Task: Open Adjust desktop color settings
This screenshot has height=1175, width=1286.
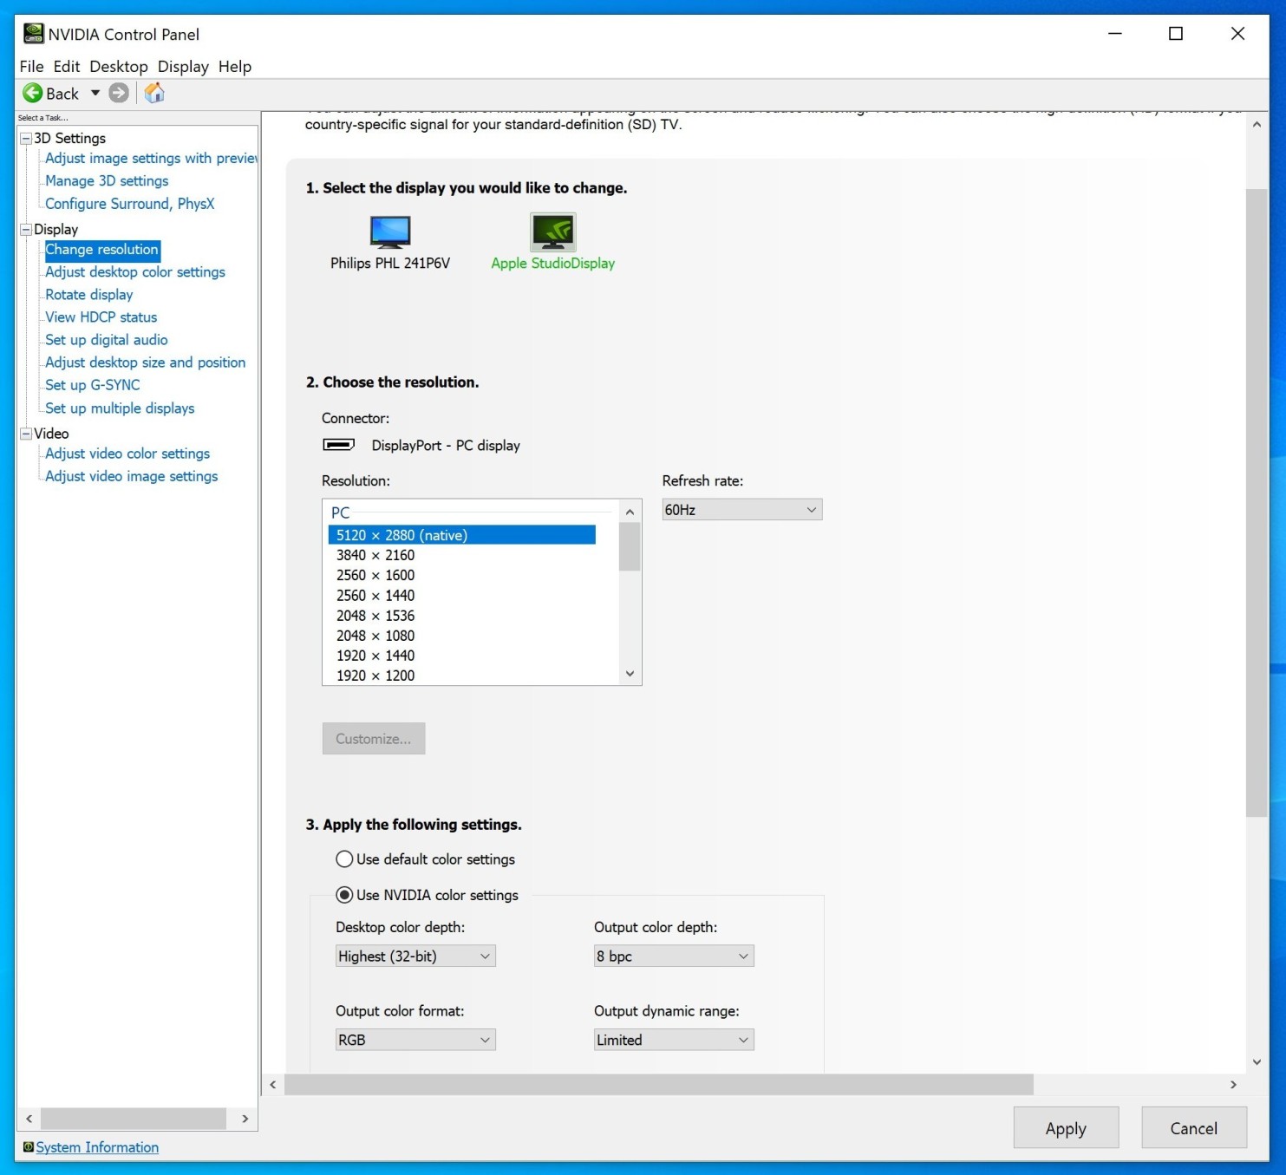Action: click(x=135, y=271)
